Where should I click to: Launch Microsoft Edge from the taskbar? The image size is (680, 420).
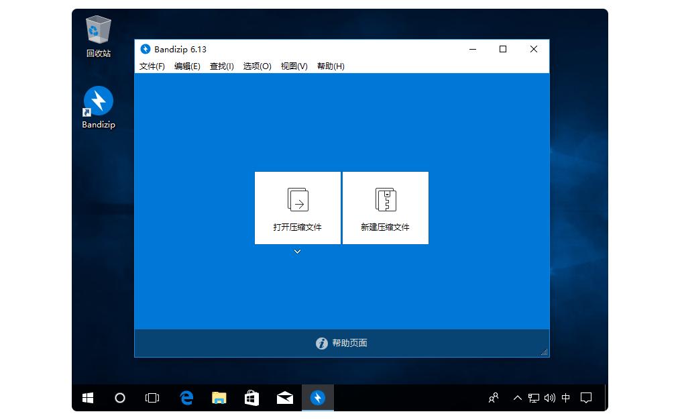186,397
